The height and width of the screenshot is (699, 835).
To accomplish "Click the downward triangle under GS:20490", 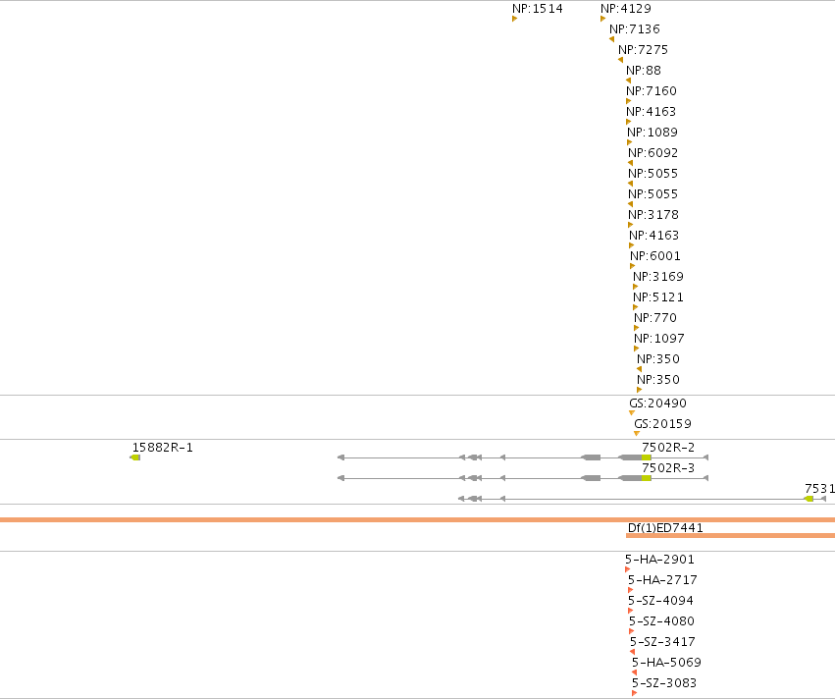I will click(632, 413).
